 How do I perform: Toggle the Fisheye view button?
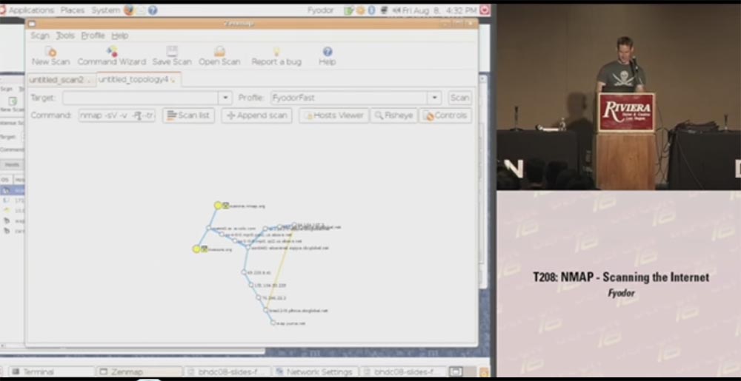393,115
